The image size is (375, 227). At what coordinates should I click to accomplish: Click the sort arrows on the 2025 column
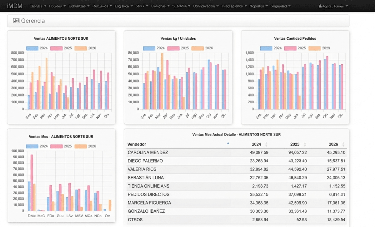coord(305,144)
